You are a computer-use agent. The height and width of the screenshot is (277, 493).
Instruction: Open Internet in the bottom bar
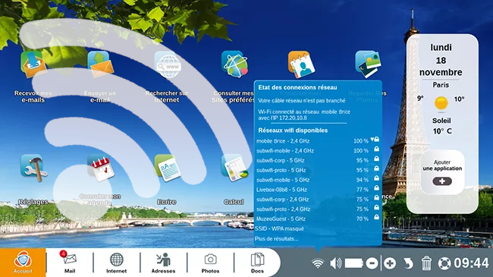pyautogui.click(x=116, y=263)
